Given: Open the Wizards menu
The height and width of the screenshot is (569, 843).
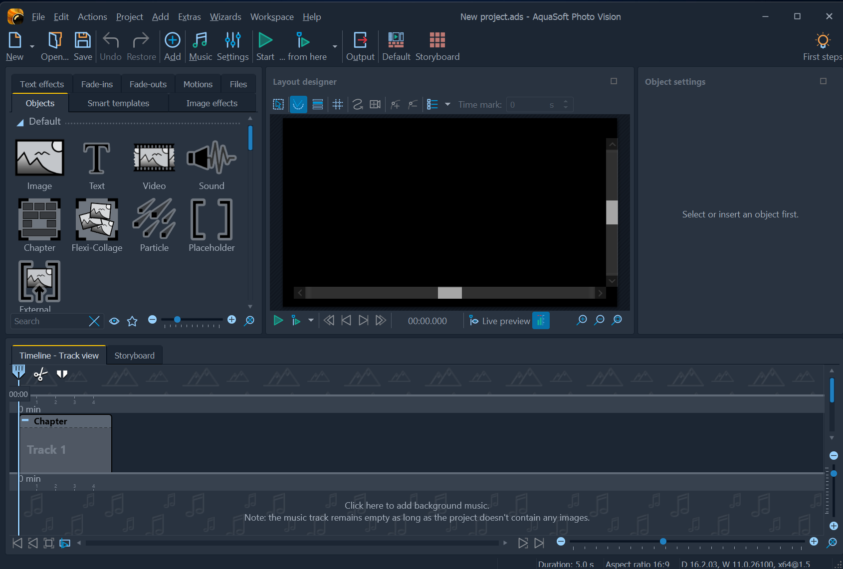Looking at the screenshot, I should coord(225,16).
